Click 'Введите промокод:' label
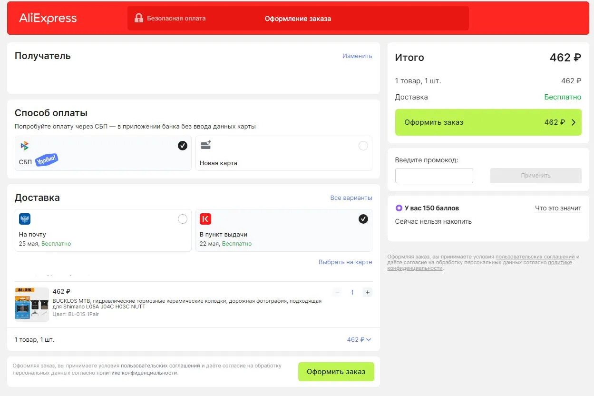Viewport: 594px width, 396px height. click(x=427, y=160)
